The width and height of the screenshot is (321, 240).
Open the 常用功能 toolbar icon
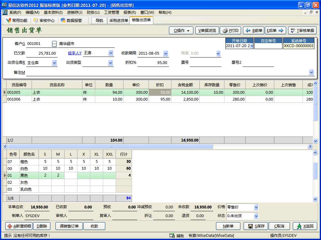[x=17, y=21]
